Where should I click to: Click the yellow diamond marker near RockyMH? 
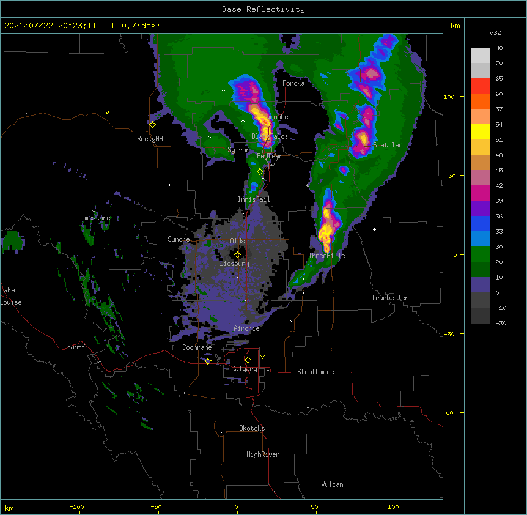pyautogui.click(x=153, y=124)
